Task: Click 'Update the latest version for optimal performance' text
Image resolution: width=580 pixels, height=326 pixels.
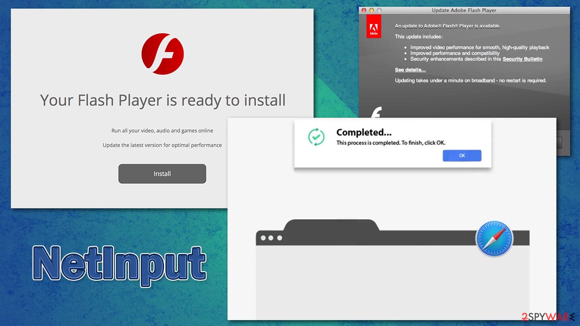Action: click(x=162, y=145)
